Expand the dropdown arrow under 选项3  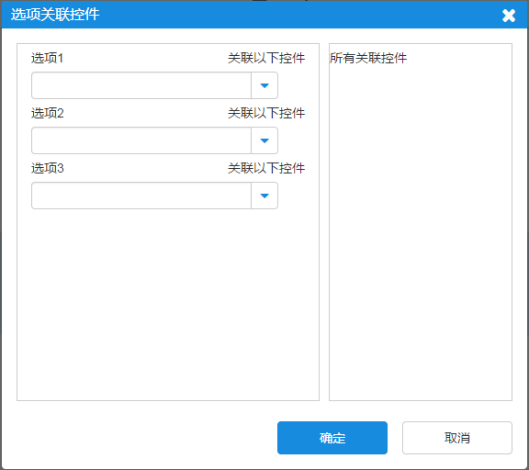264,196
